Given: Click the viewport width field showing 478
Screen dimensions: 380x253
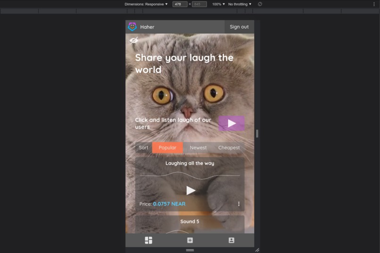Looking at the screenshot, I should click(180, 4).
